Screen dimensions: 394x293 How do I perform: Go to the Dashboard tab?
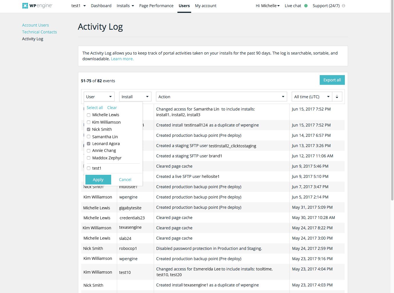pos(101,6)
